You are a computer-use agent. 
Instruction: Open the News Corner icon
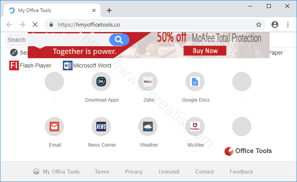[x=101, y=127]
